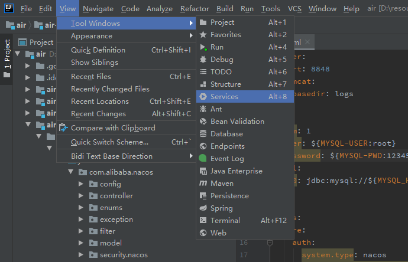The image size is (408, 262).
Task: Click the Spring icon in submenu
Action: click(203, 208)
